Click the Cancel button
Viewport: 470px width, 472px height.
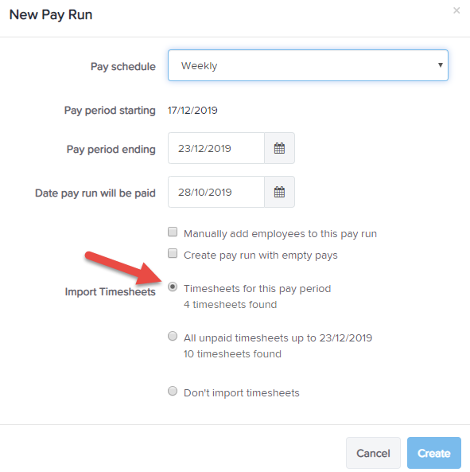[x=373, y=453]
